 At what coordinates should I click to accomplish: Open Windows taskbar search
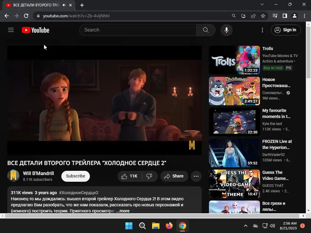(142, 226)
